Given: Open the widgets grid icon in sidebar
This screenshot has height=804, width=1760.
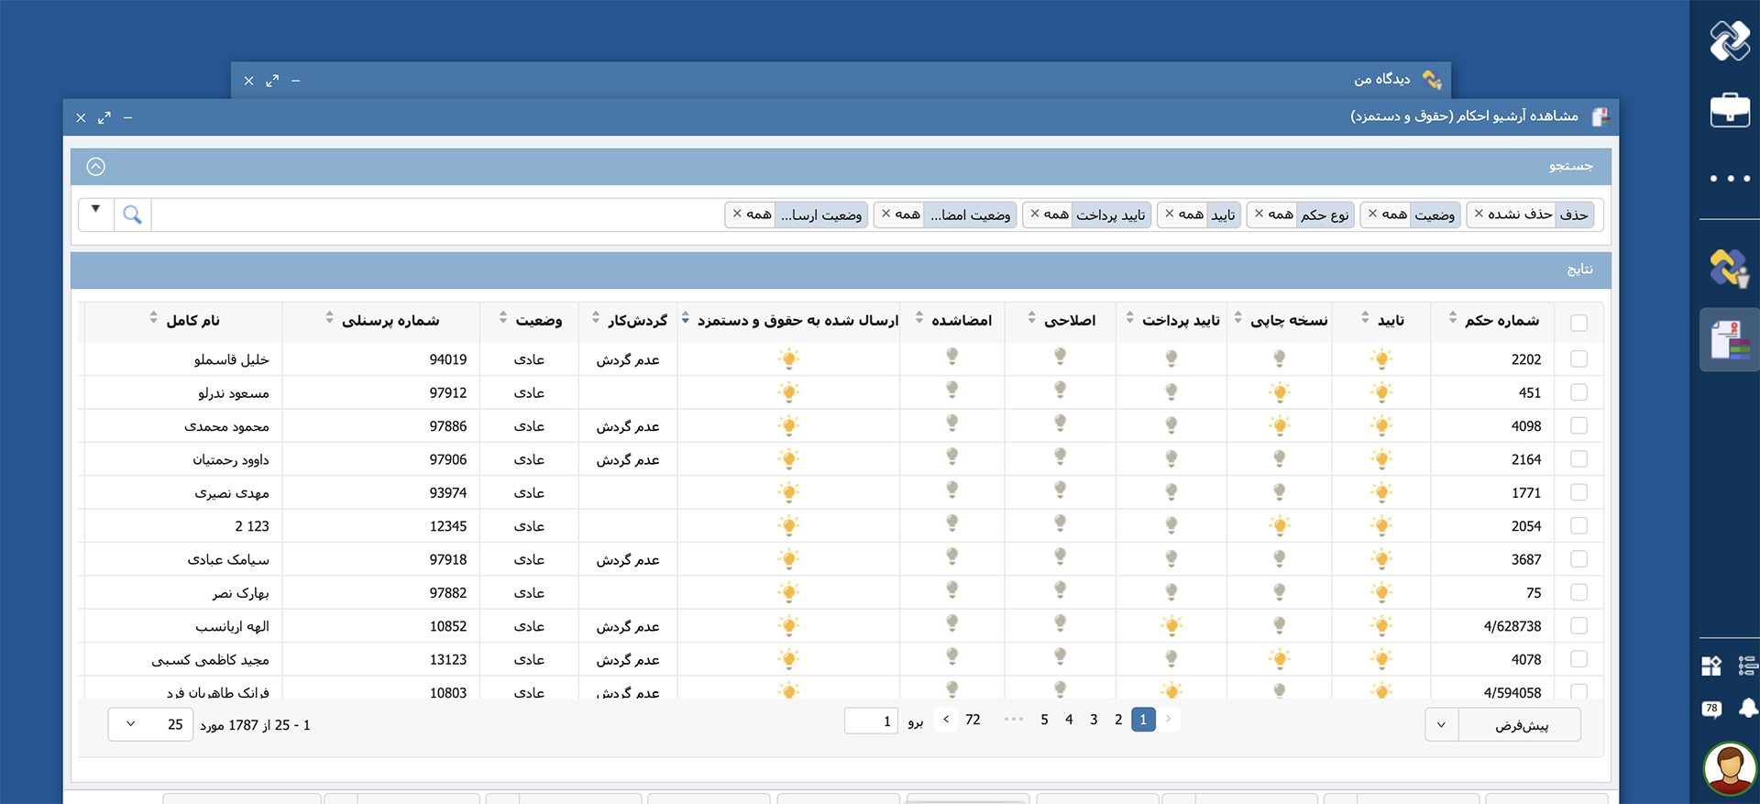Looking at the screenshot, I should click(x=1711, y=666).
